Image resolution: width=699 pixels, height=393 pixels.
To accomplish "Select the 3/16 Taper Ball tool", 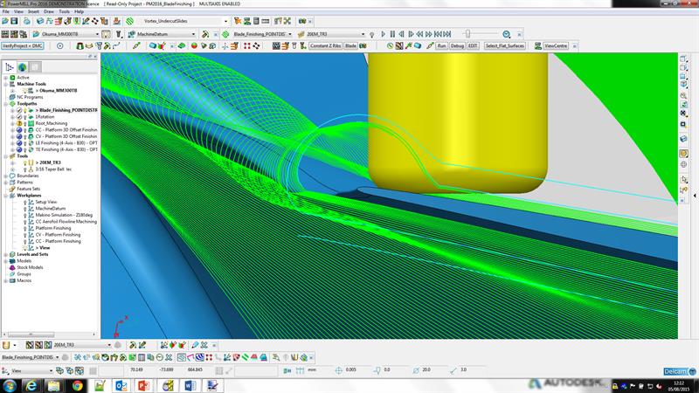I will (x=53, y=169).
